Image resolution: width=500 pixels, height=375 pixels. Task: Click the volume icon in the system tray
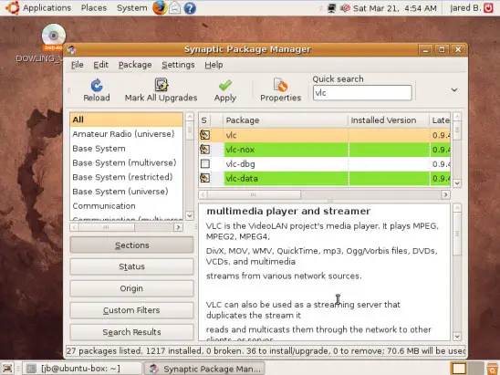345,8
